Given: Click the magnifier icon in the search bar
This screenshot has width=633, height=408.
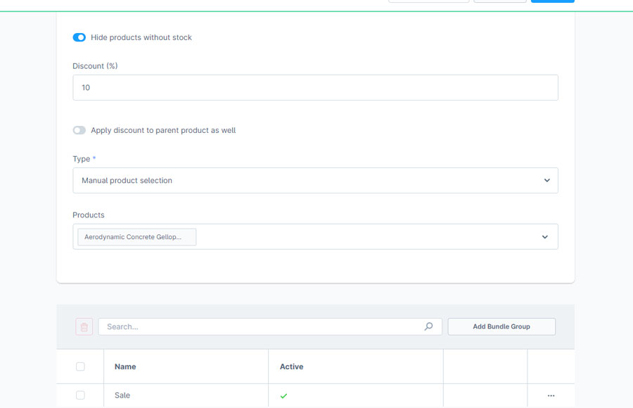Looking at the screenshot, I should coord(428,326).
